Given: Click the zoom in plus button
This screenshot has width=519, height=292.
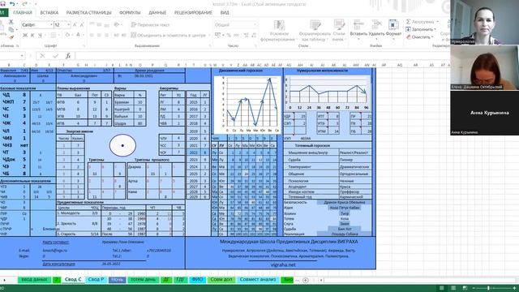Looking at the screenshot, I should pyautogui.click(x=514, y=288).
